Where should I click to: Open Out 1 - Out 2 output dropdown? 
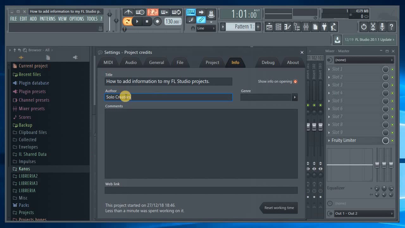pos(364,213)
